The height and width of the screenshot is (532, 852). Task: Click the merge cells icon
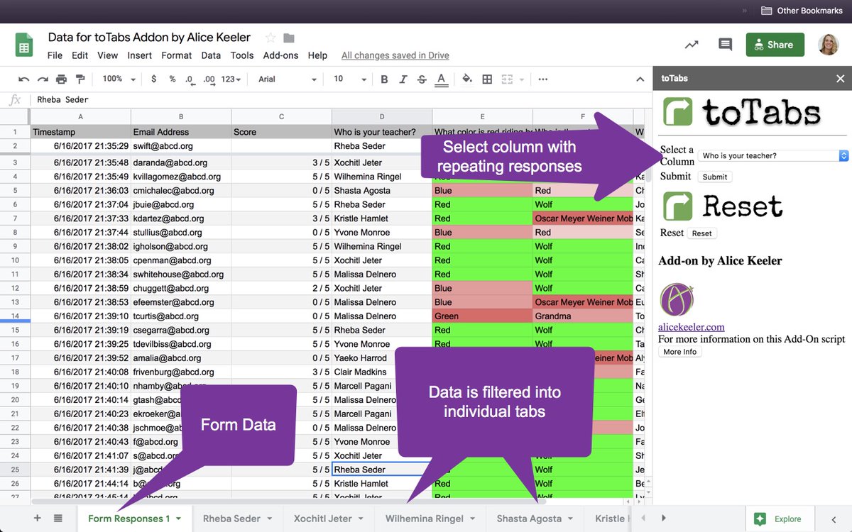coord(507,79)
